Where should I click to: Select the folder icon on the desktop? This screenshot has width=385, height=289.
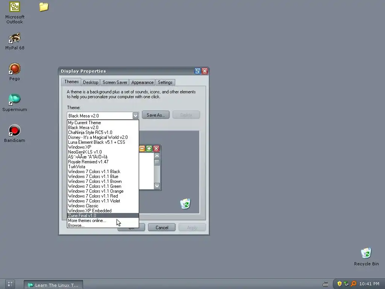point(44,7)
